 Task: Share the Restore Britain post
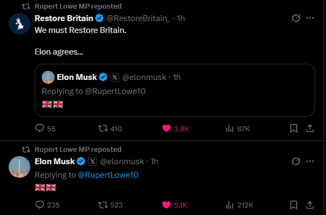(x=310, y=129)
